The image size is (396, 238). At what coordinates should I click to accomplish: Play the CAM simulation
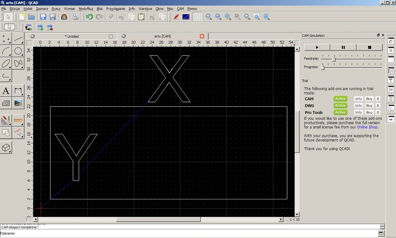pyautogui.click(x=317, y=47)
